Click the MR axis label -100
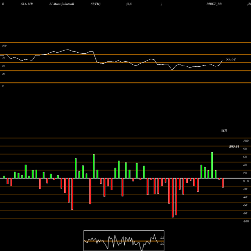Viewport: 251px width, 251px height. pos(246,221)
